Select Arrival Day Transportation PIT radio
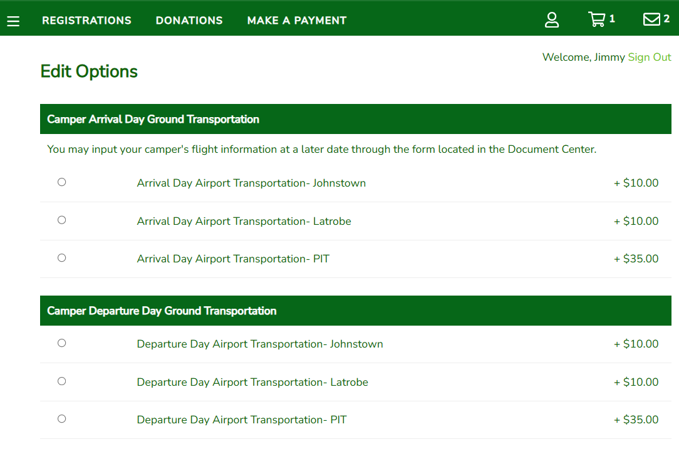 [x=61, y=257]
